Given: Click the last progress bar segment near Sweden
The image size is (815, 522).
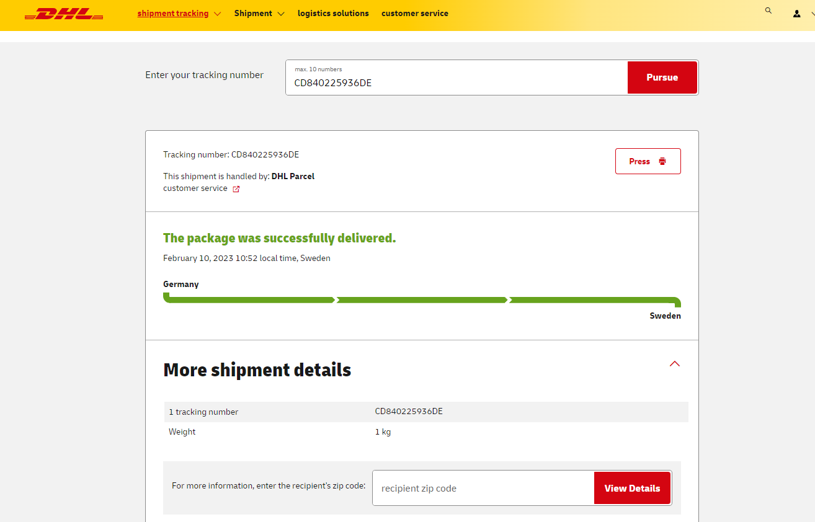Looking at the screenshot, I should [x=592, y=300].
